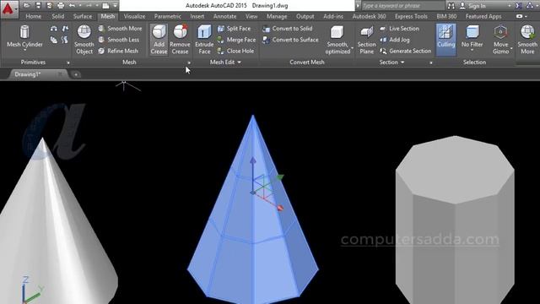Click the red X-axis handle of the gizmo

[280, 208]
